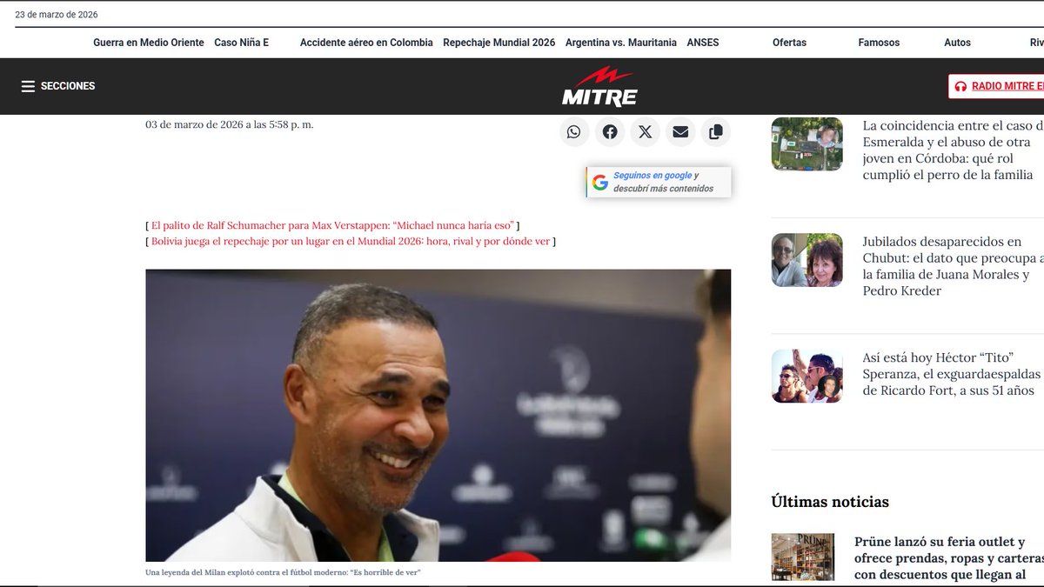This screenshot has height=587, width=1044.
Task: Open the Guerra en Medio Oriente section
Action: pos(148,42)
